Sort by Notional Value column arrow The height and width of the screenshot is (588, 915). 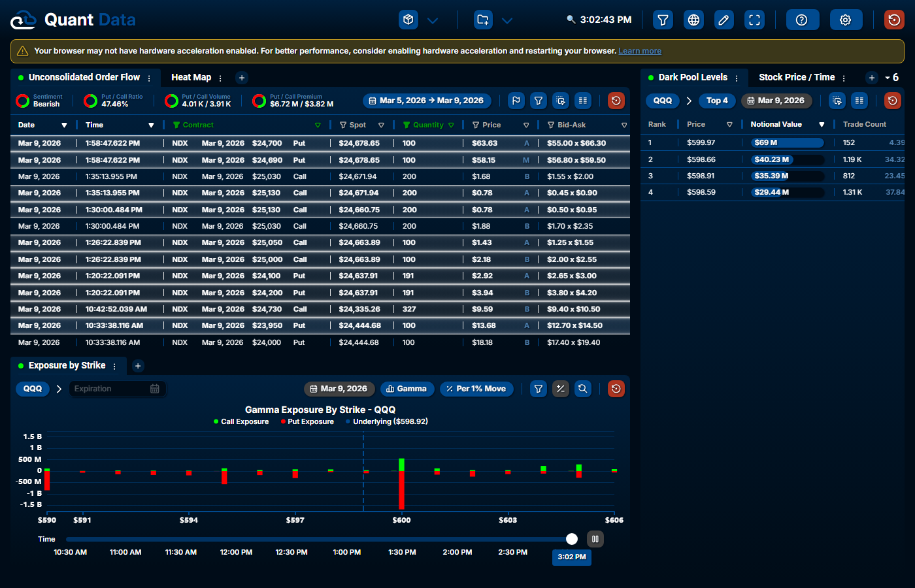coord(822,125)
